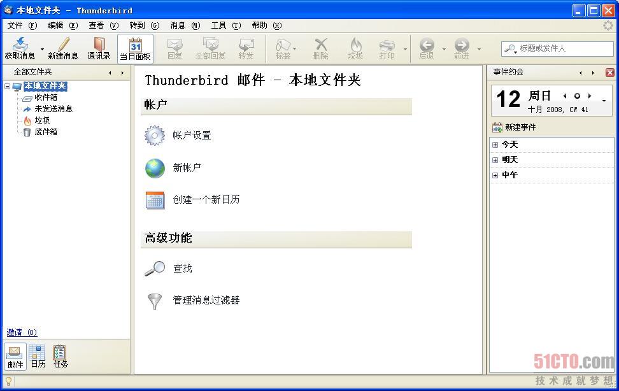
Task: Expand the 明天 section
Action: pyautogui.click(x=495, y=160)
